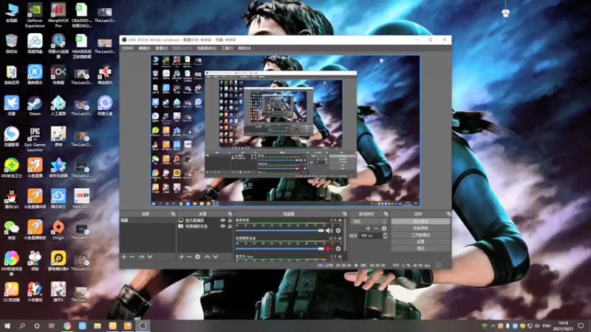The width and height of the screenshot is (591, 332).
Task: Open the Fade transition type dropdown
Action: (369, 221)
